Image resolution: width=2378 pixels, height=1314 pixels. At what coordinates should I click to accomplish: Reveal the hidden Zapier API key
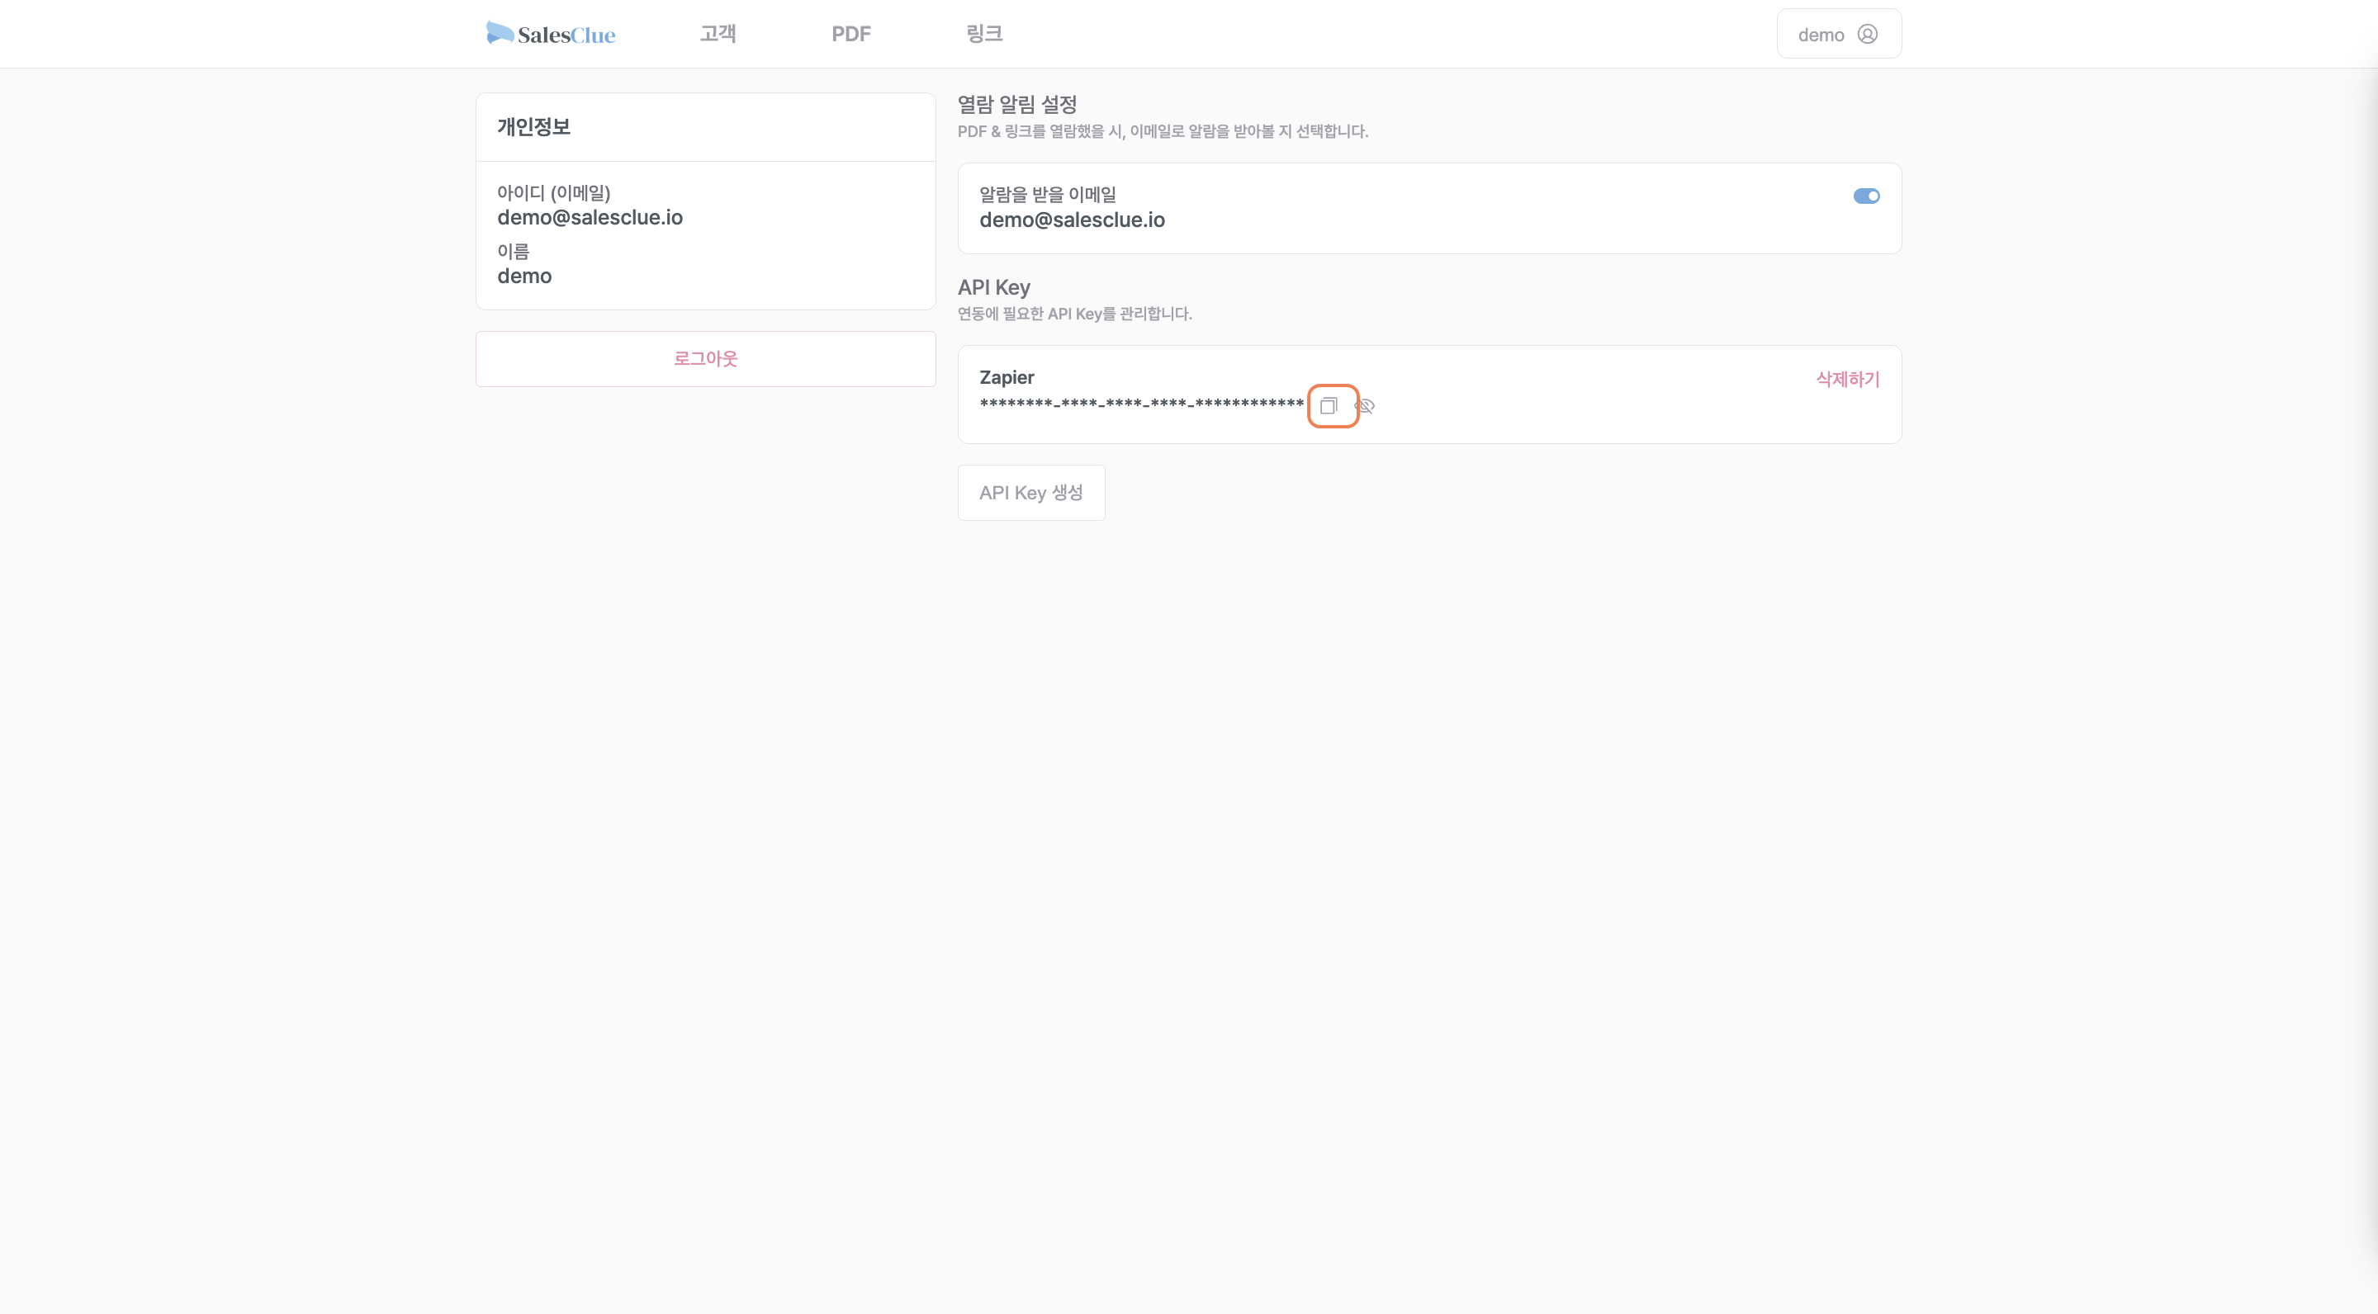click(1366, 406)
